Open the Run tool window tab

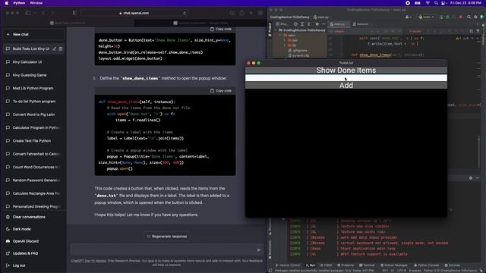(311, 265)
